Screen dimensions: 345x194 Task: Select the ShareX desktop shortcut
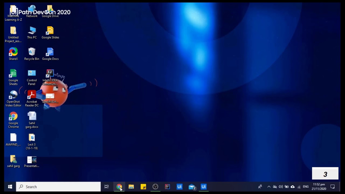tap(13, 54)
